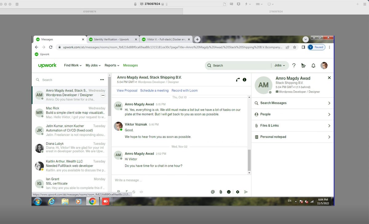Open Diana Lubyk conversation
The height and width of the screenshot is (224, 369).
[x=70, y=148]
